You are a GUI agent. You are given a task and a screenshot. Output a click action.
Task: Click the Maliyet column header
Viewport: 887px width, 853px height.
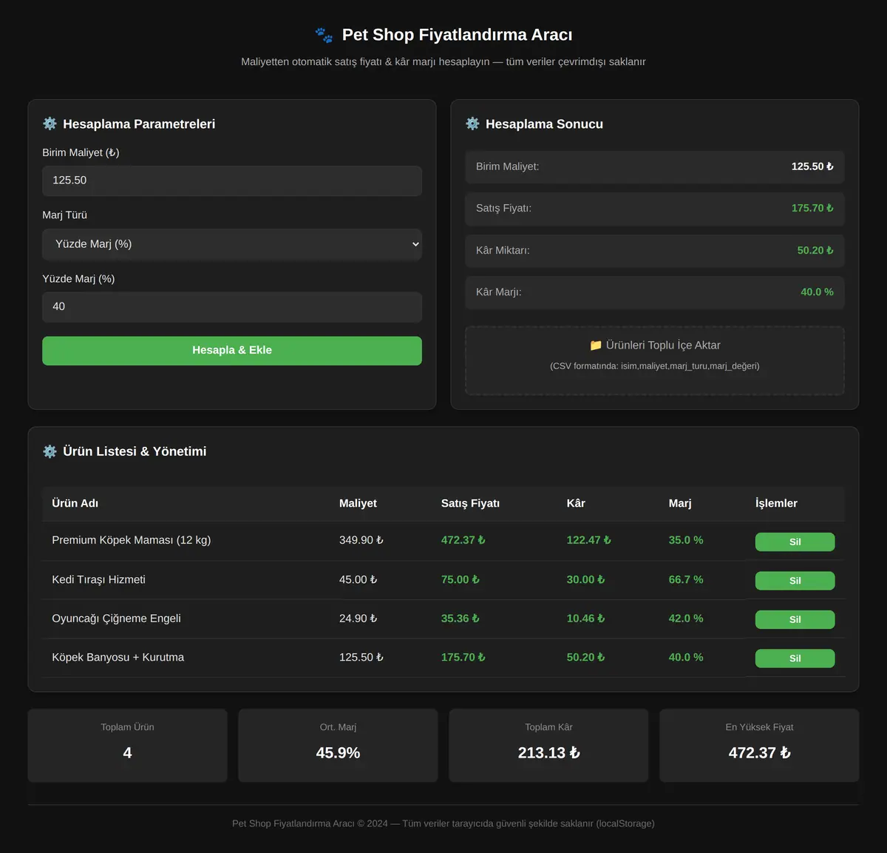(358, 503)
